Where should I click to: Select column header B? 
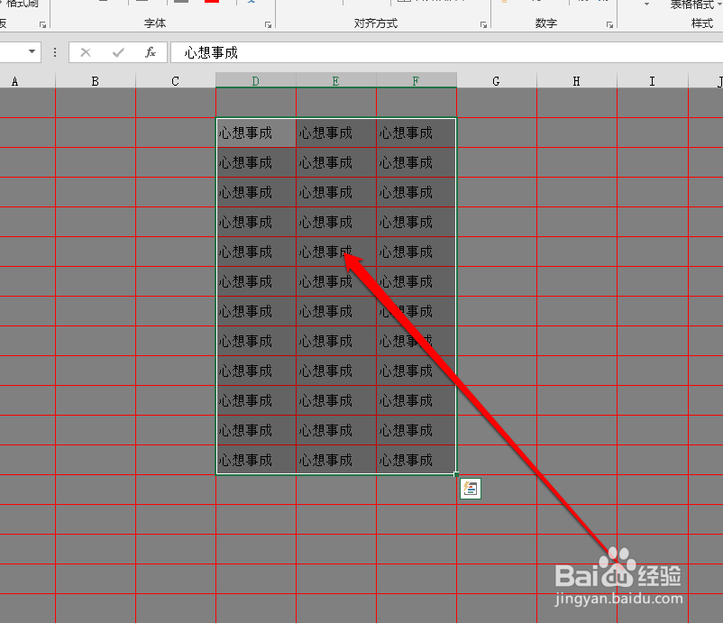point(95,81)
